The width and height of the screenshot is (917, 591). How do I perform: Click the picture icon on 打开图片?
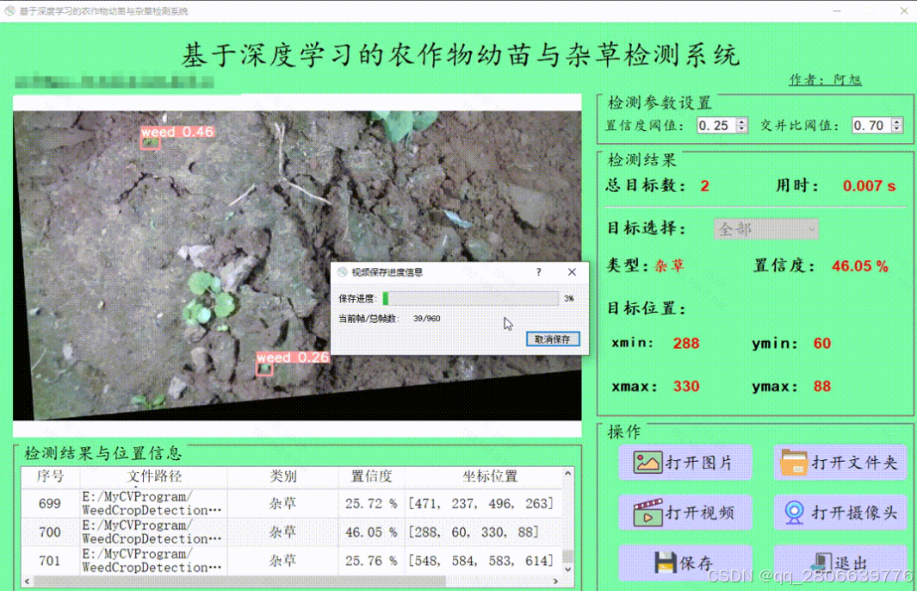pyautogui.click(x=647, y=463)
